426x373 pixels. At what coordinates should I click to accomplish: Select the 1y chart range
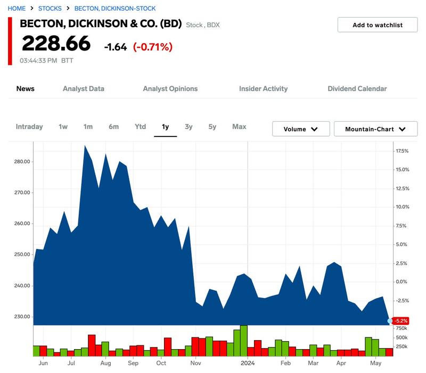point(166,126)
